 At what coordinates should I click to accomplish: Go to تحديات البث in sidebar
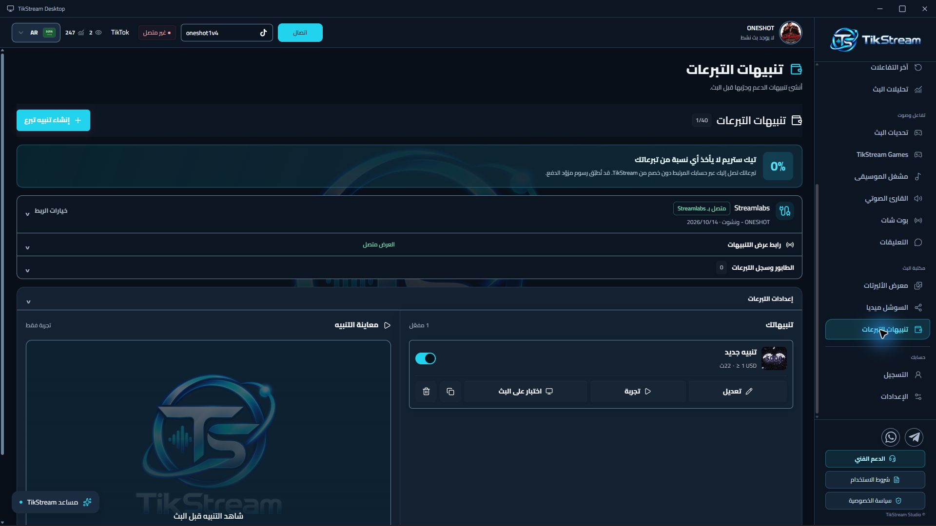877,132
